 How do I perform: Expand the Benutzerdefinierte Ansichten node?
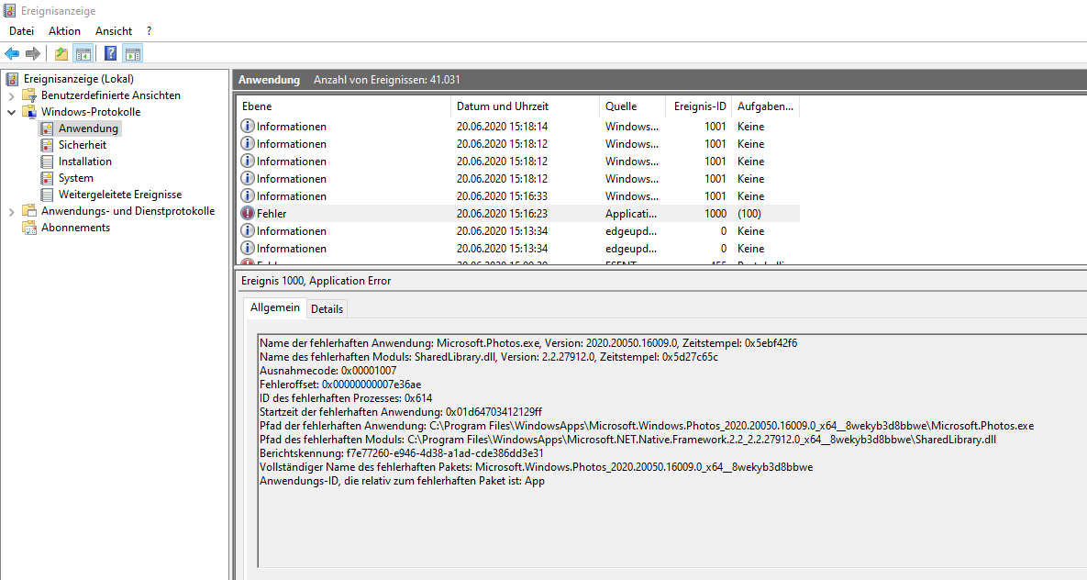pyautogui.click(x=11, y=95)
